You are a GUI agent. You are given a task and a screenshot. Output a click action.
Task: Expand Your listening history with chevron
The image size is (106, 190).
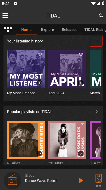pos(97,41)
